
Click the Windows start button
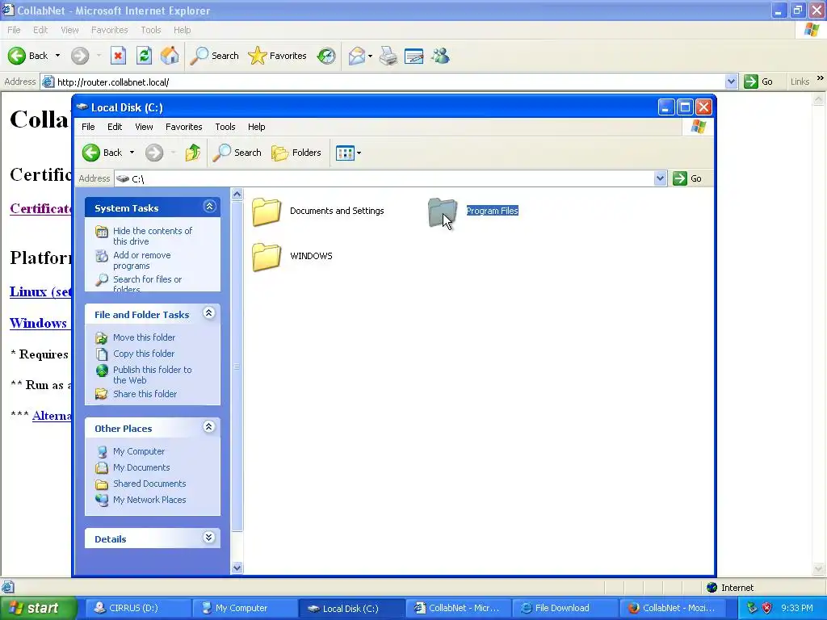point(37,608)
